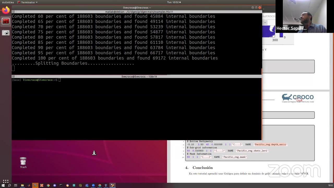Minimize the Terminator window
This screenshot has width=334, height=188.
pos(253,8)
